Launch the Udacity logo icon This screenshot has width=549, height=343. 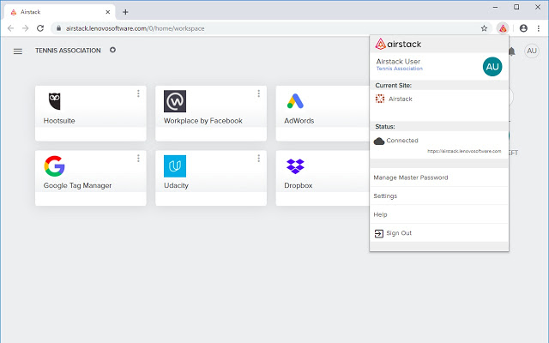tap(175, 165)
